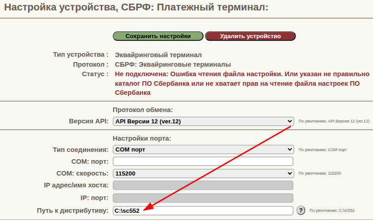The height and width of the screenshot is (220, 373).
Task: Click the disabled IP: порт field
Action: pyautogui.click(x=203, y=198)
